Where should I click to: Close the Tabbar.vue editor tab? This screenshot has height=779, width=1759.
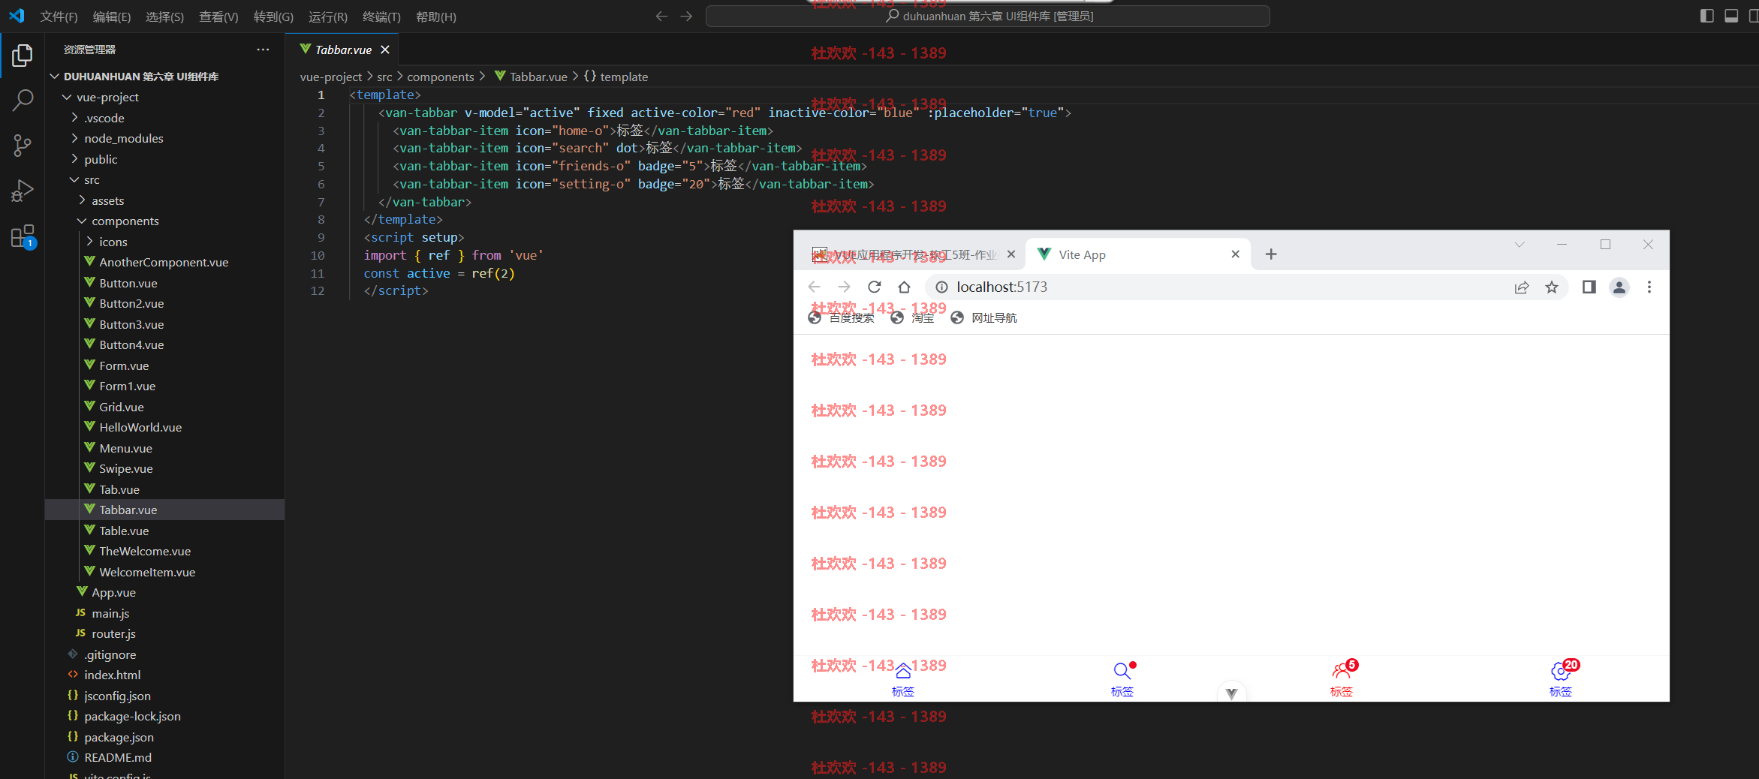point(385,50)
